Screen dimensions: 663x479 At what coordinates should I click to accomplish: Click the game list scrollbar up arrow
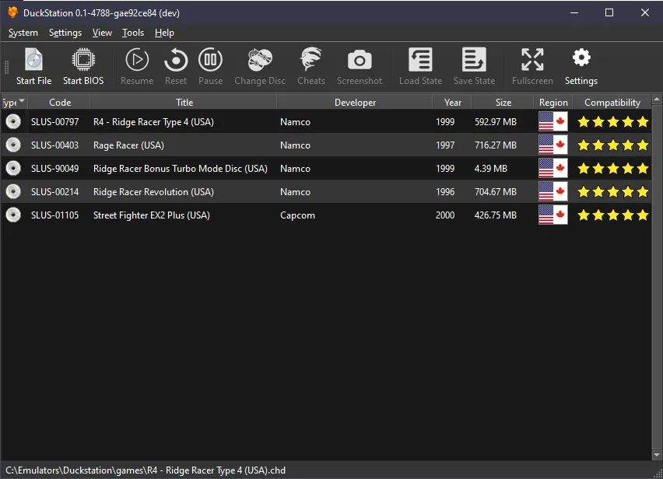(657, 100)
